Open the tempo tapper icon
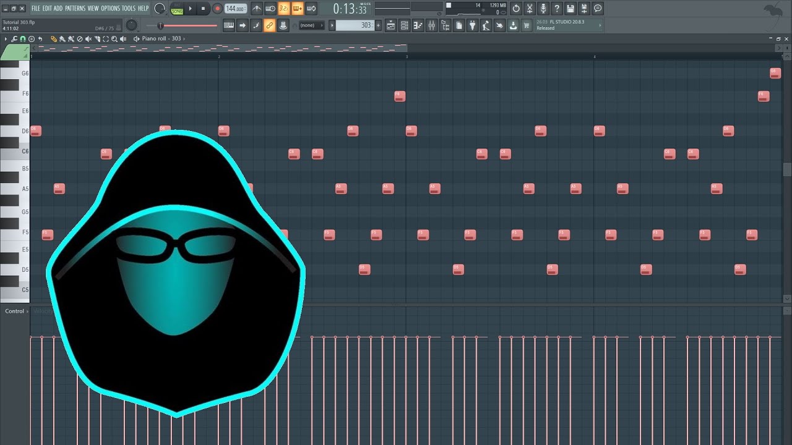Screen dimensions: 792x445 [486, 25]
